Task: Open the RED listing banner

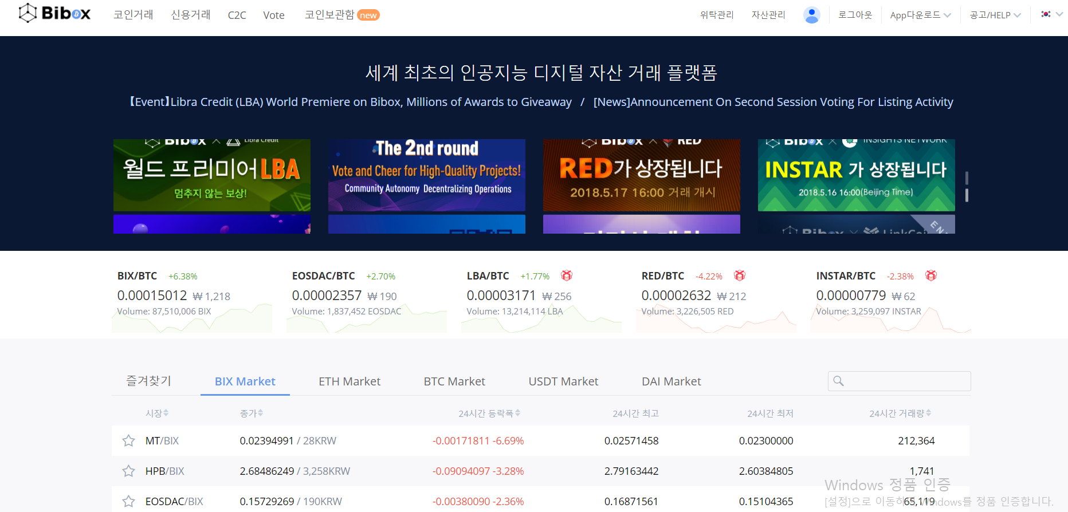Action: [642, 175]
